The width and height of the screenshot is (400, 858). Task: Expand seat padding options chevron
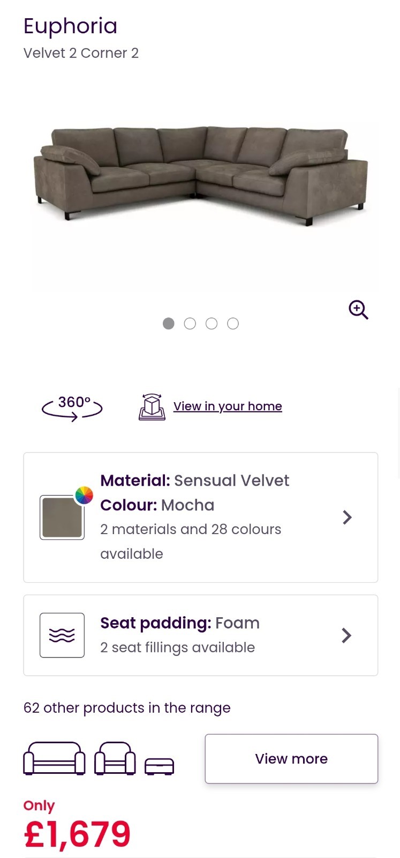point(347,635)
